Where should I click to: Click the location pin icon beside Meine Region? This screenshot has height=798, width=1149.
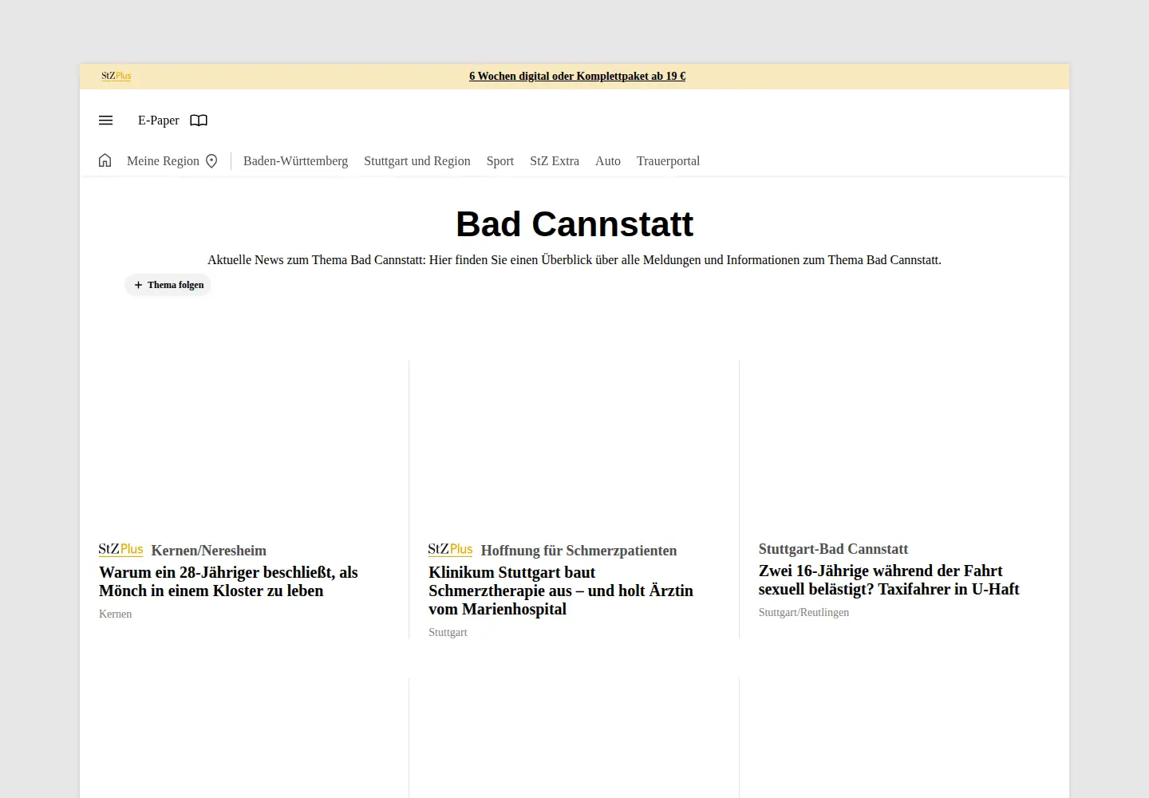pyautogui.click(x=211, y=161)
